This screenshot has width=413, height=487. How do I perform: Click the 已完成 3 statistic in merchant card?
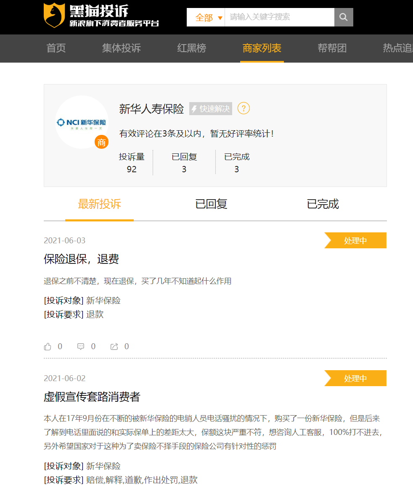(x=237, y=163)
